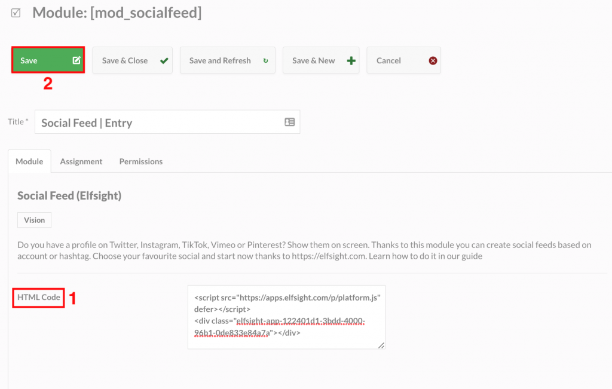Click the Save & Close button
Screen dimensions: 612x389
[132, 60]
